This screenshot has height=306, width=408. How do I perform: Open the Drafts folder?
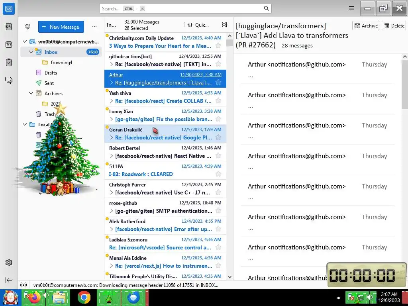click(51, 73)
